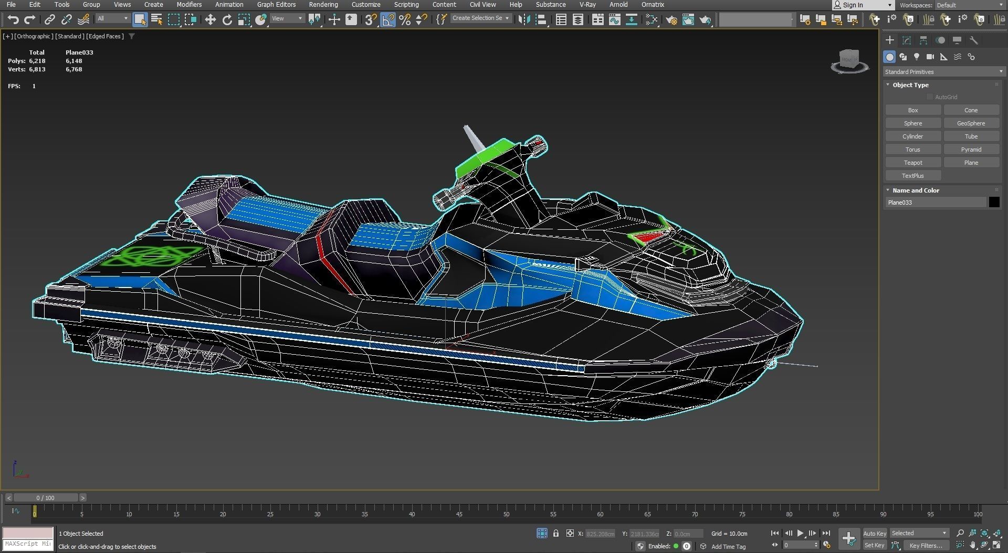Toggle the Angle Snap button
Image resolution: width=1008 pixels, height=553 pixels.
pyautogui.click(x=387, y=19)
